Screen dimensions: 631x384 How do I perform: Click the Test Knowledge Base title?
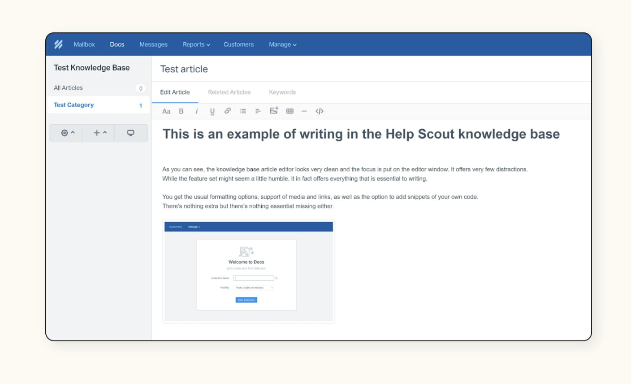(92, 68)
